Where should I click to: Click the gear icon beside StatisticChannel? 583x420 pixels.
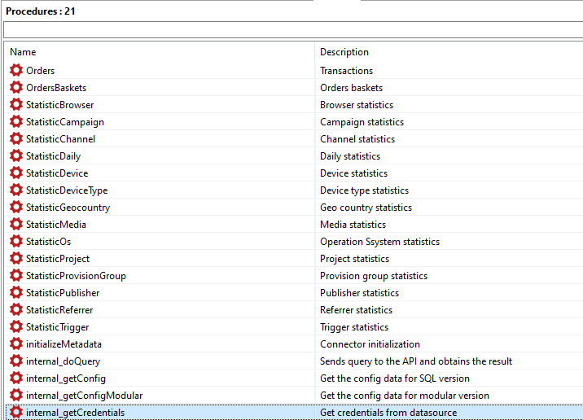tap(16, 139)
